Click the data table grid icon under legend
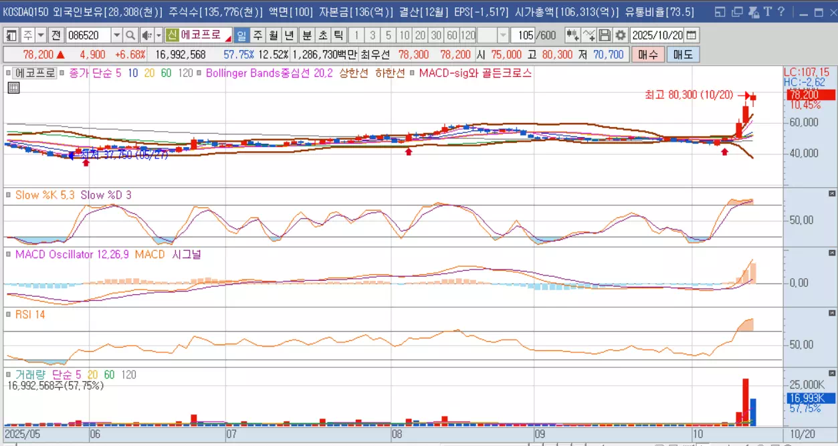Screen dimensions: 838x446 pyautogui.click(x=13, y=88)
